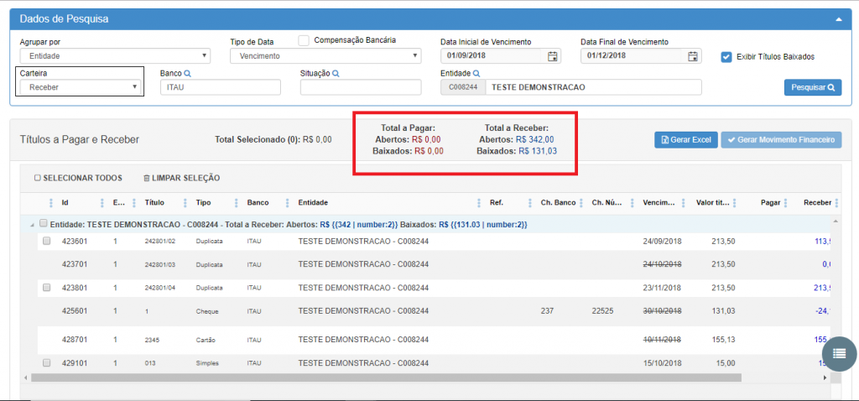Open calendar for Data Inicial de Vencimento

(553, 56)
